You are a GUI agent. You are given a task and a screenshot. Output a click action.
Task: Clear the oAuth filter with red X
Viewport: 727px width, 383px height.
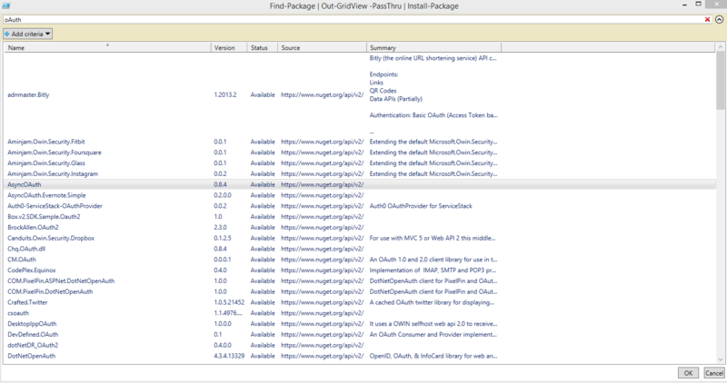point(707,19)
